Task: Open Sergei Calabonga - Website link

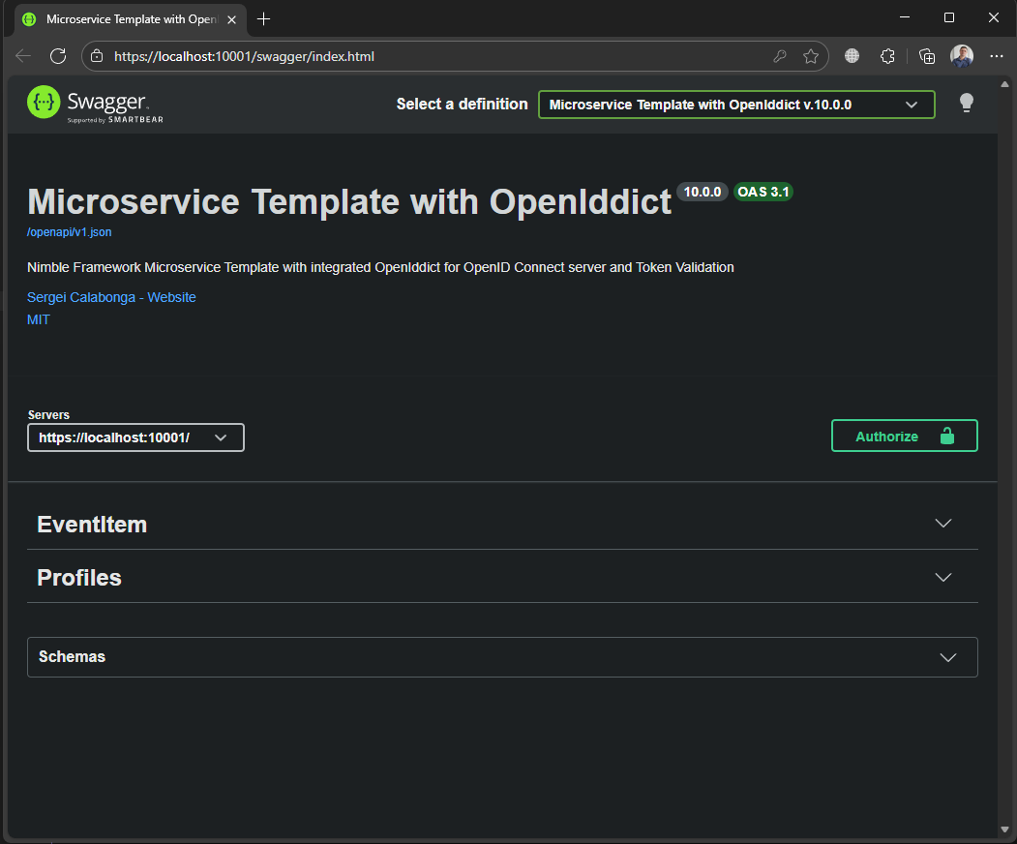Action: (x=111, y=297)
